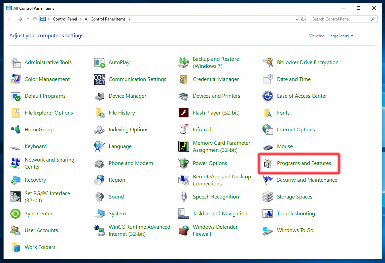Click the Language icon
Screen dimensions: 385x263
(x=100, y=146)
